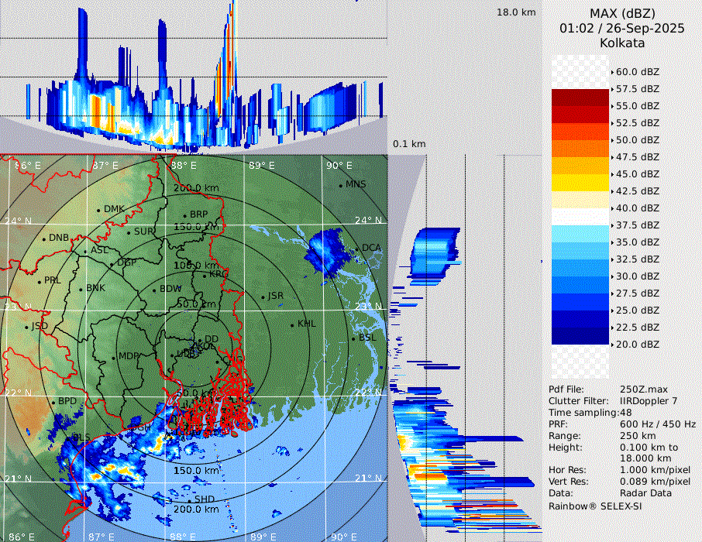Pick darkest blue swatch above 20.0 dBZ
This screenshot has width=702, height=542.
pyautogui.click(x=580, y=335)
